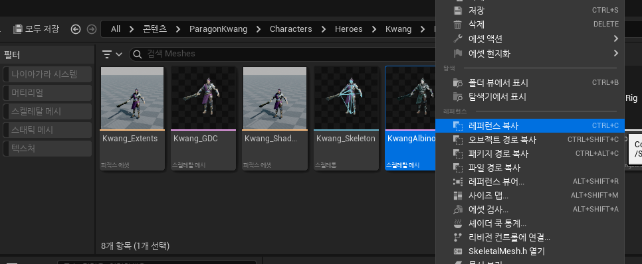Select 파일 경로 복사 menu entry
Image resolution: width=642 pixels, height=264 pixels.
(530, 168)
